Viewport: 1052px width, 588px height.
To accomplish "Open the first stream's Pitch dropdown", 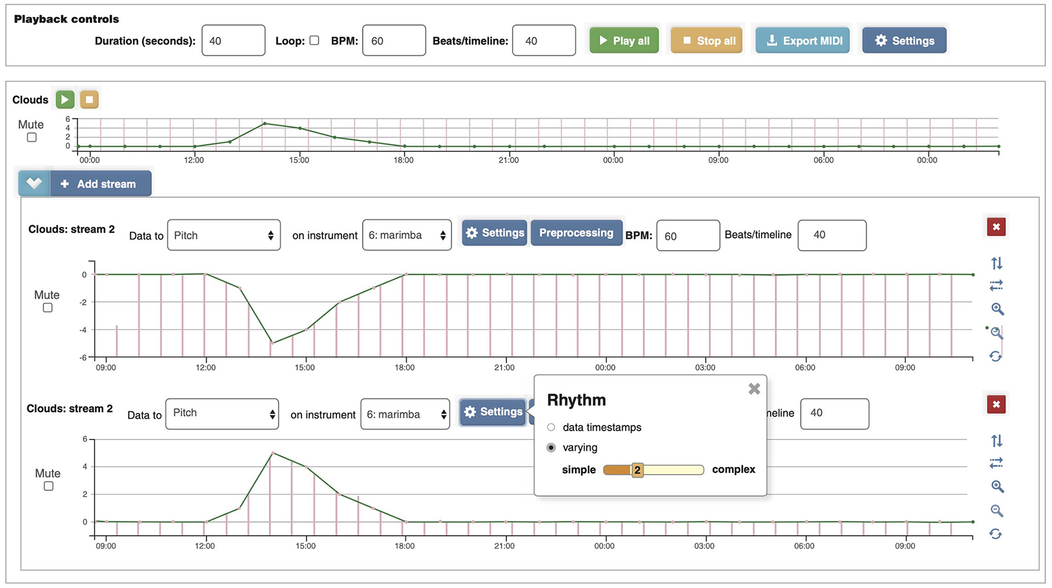I will [224, 235].
